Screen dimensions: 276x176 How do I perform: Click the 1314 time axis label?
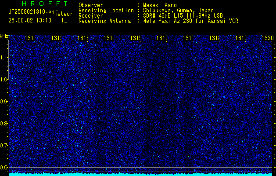[109, 38]
